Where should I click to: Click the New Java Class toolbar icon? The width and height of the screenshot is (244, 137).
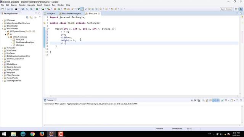(59, 9)
